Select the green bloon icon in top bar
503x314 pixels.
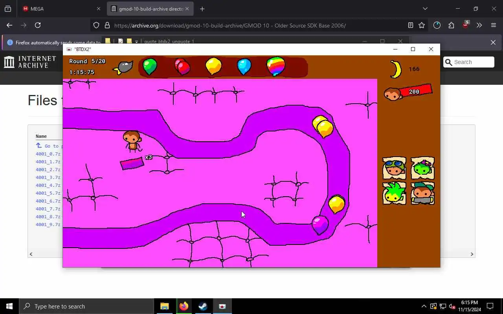tap(150, 66)
